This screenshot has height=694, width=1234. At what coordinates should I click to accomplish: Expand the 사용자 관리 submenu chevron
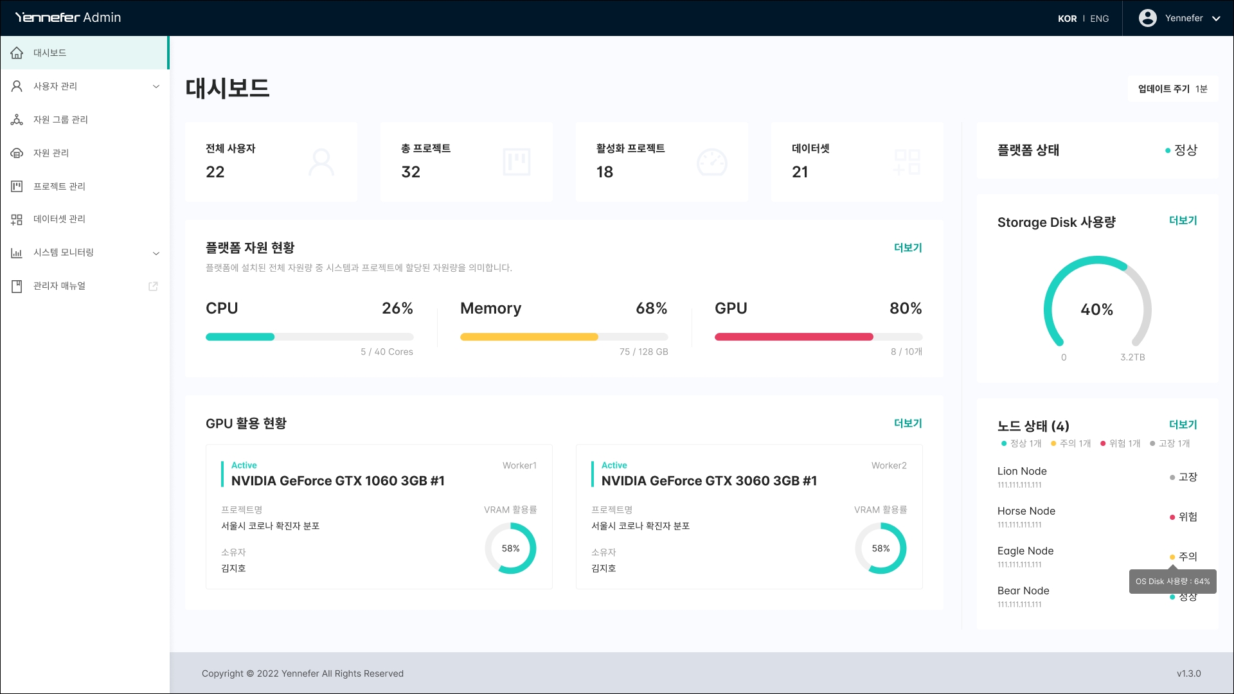(x=156, y=86)
